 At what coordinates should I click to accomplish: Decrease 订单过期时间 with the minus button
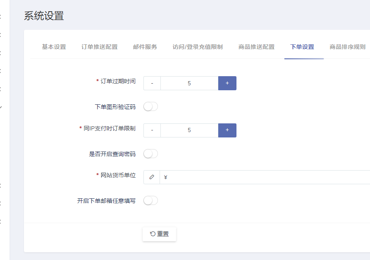[152, 83]
